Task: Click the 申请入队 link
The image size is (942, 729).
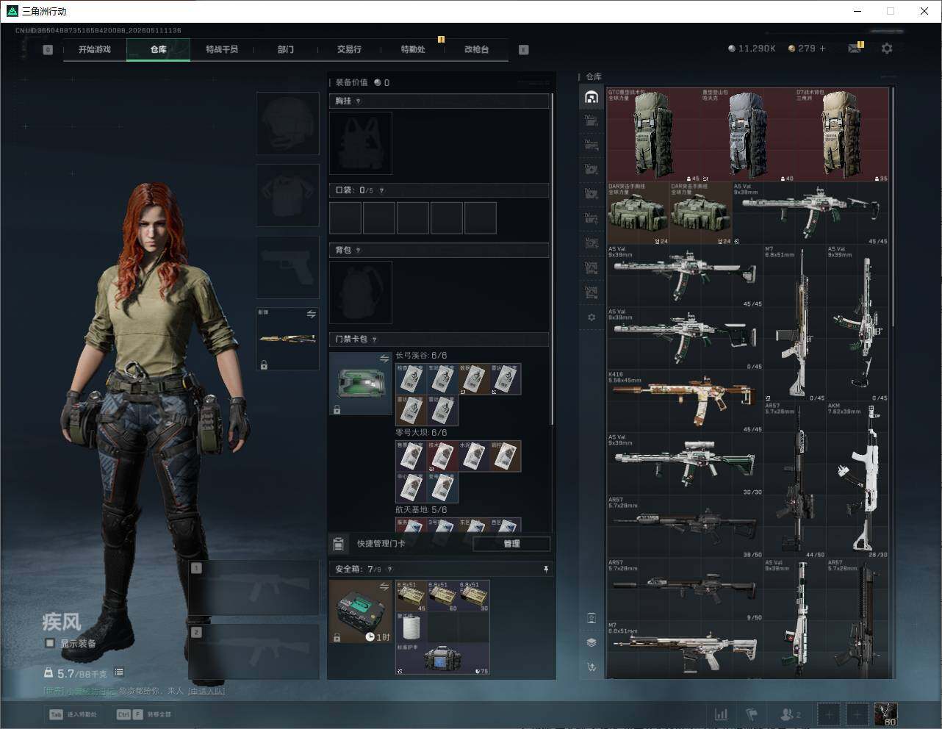Action: pyautogui.click(x=206, y=691)
